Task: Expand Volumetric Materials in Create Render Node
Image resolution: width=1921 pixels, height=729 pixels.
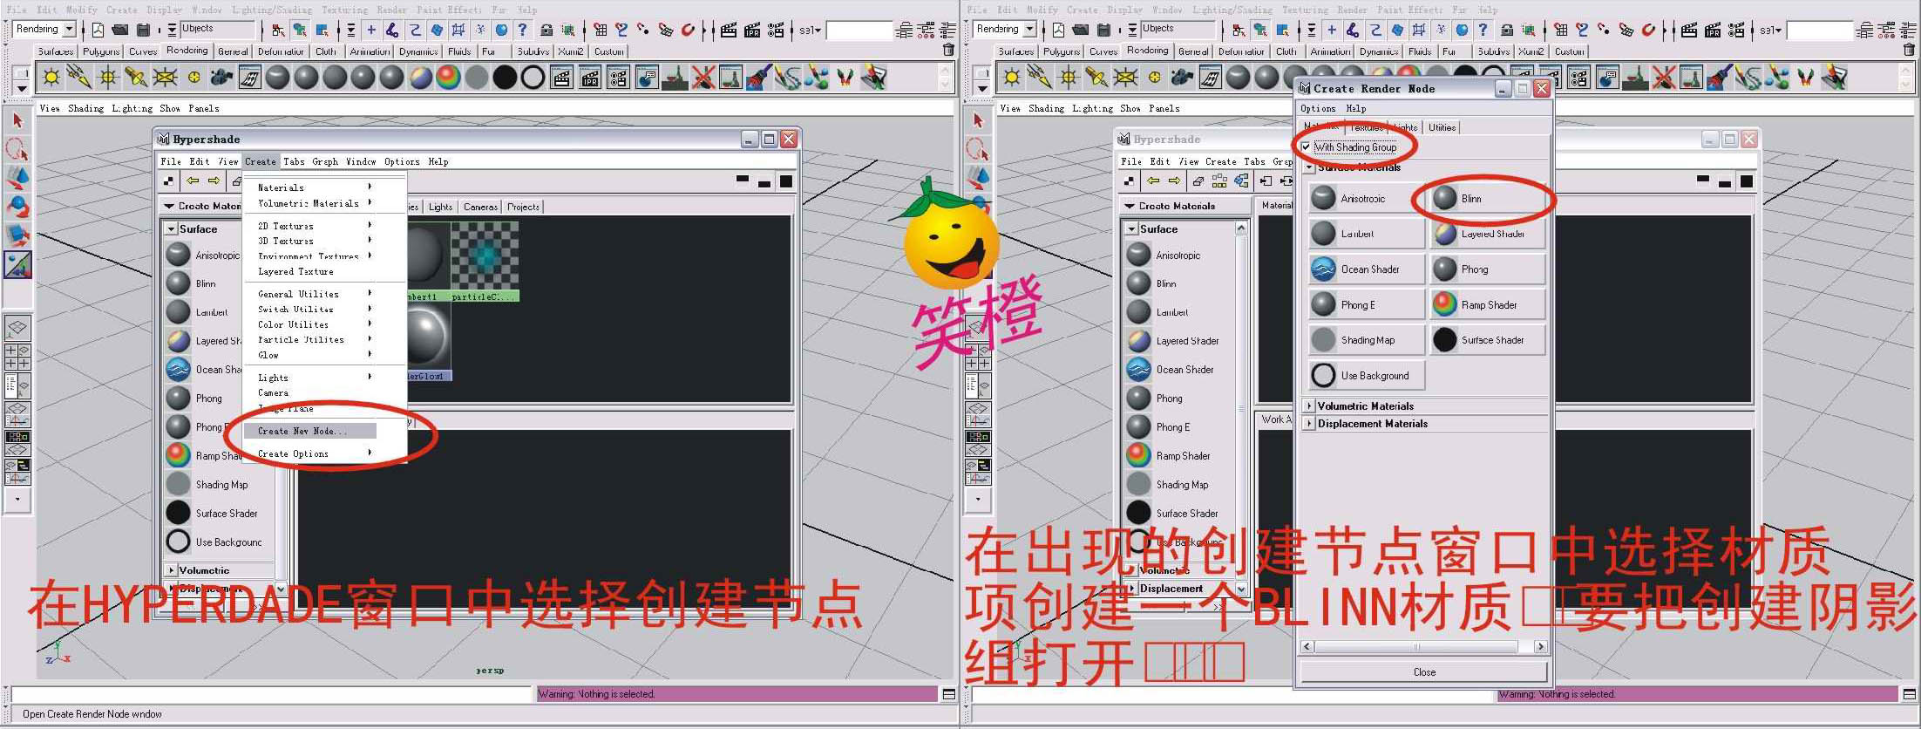Action: pos(1309,405)
